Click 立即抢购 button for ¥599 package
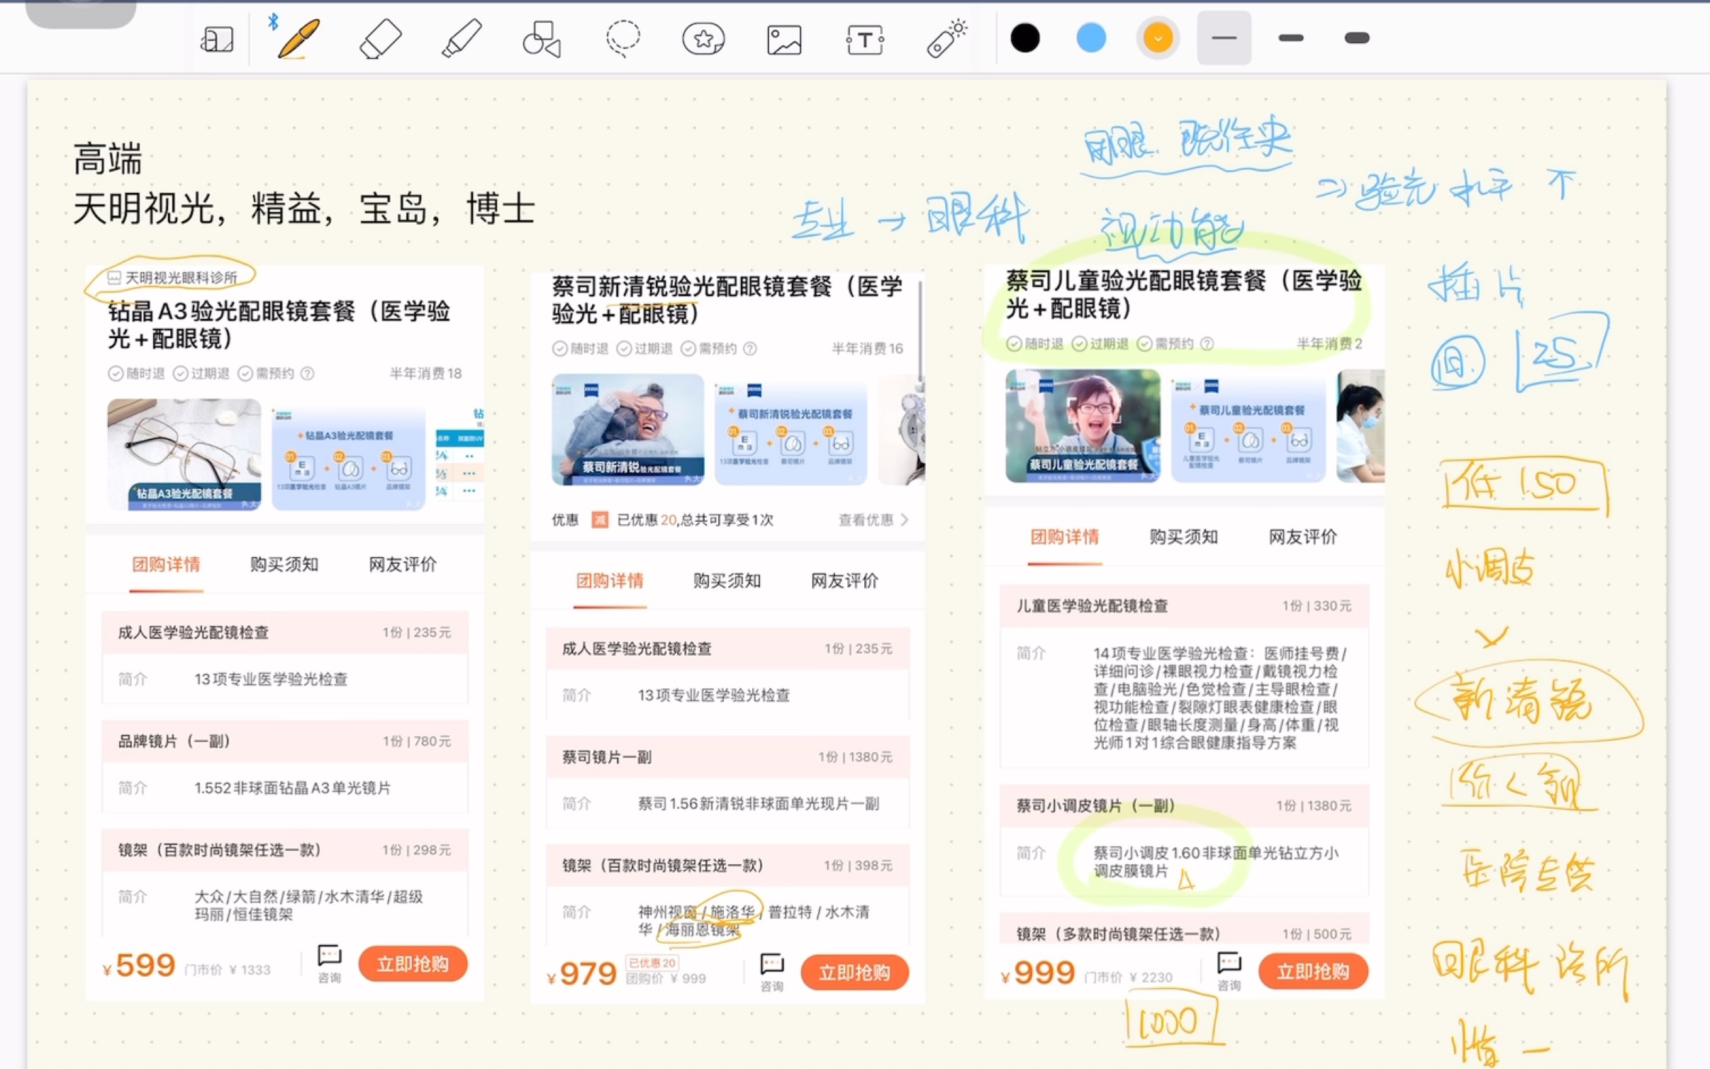This screenshot has width=1710, height=1069. (x=413, y=964)
